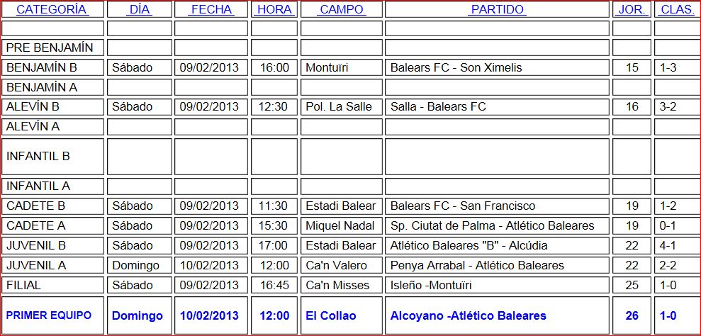
Task: Click the CATEGORÍA column header link
Action: [x=52, y=10]
